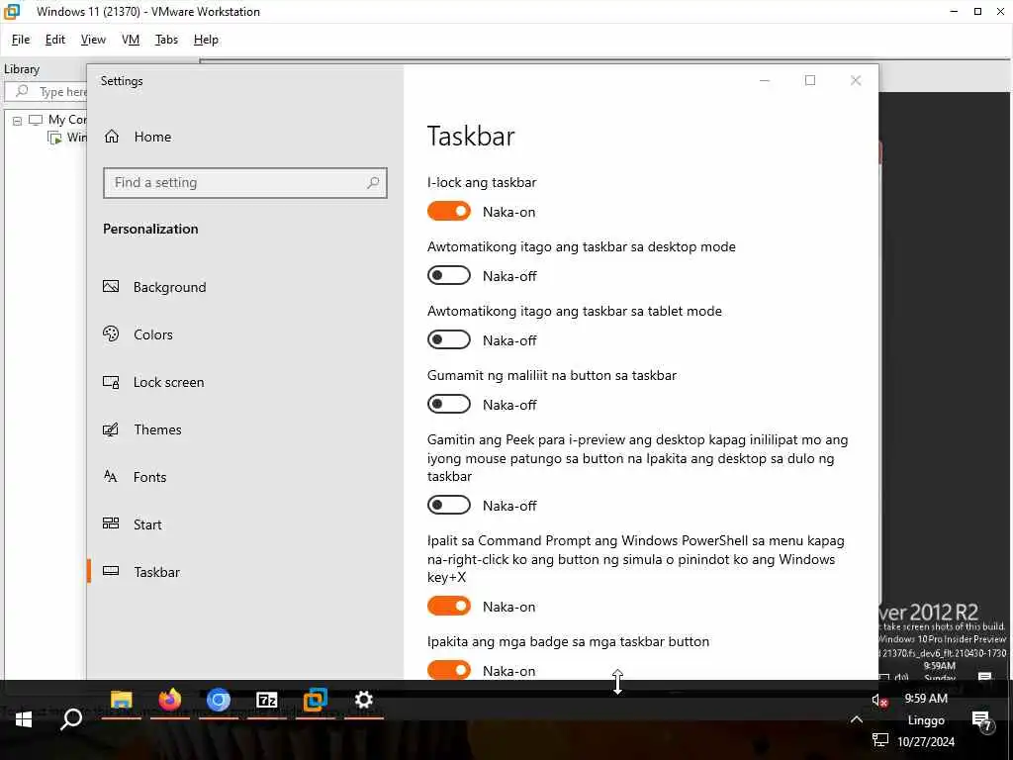Show hidden tray icons chevron
Image resolution: width=1013 pixels, height=760 pixels.
click(x=857, y=719)
